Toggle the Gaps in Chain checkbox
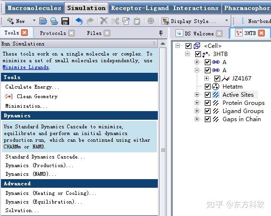Viewport: 271px width, 216px height. [208, 119]
